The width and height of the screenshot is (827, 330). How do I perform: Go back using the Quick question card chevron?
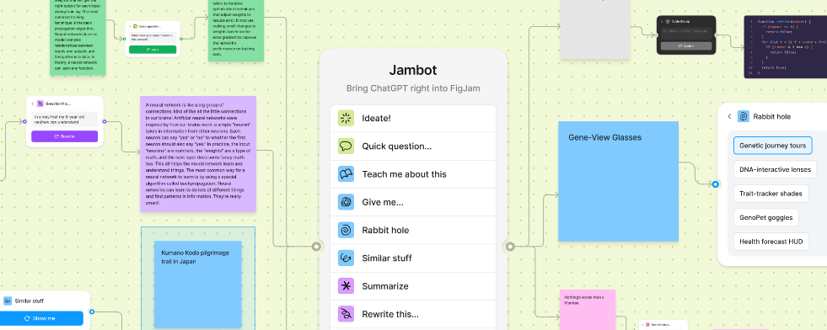(130, 26)
